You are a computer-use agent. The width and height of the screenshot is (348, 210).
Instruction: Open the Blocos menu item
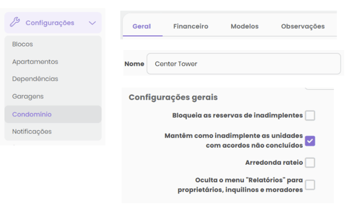pos(22,44)
